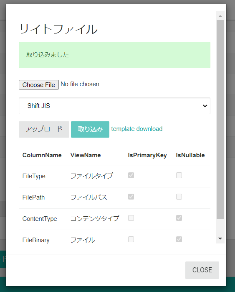Click the 取り込みました success message banner
The image size is (235, 292).
point(114,55)
